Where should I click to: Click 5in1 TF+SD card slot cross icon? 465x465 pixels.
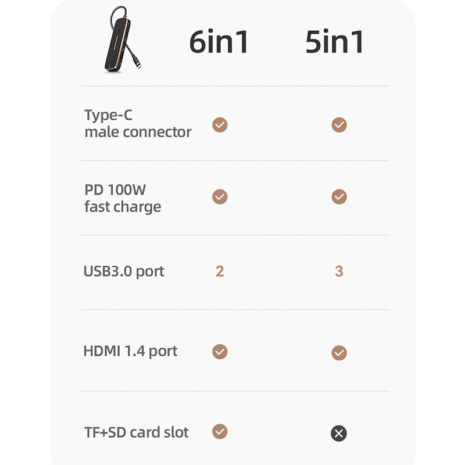339,433
